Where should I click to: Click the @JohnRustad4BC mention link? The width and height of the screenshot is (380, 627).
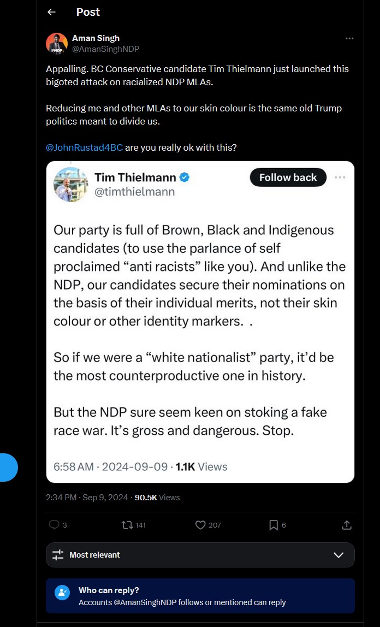pos(85,147)
